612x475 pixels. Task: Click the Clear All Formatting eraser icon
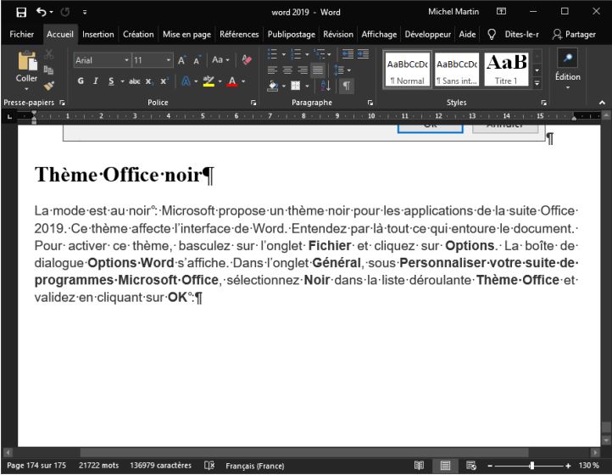(247, 60)
